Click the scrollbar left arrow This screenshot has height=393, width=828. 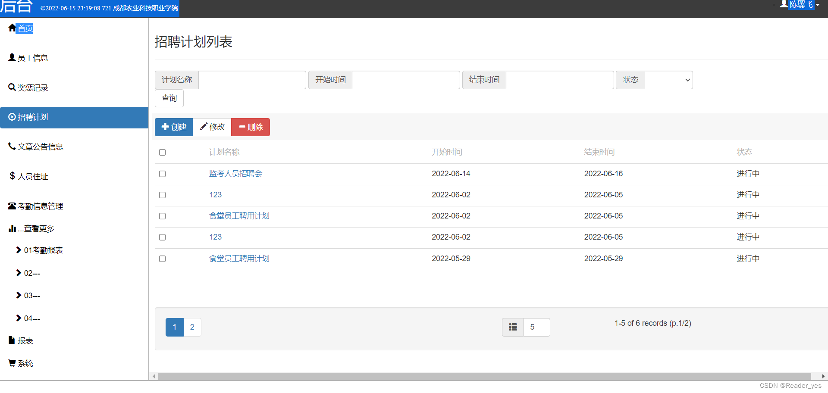(154, 376)
